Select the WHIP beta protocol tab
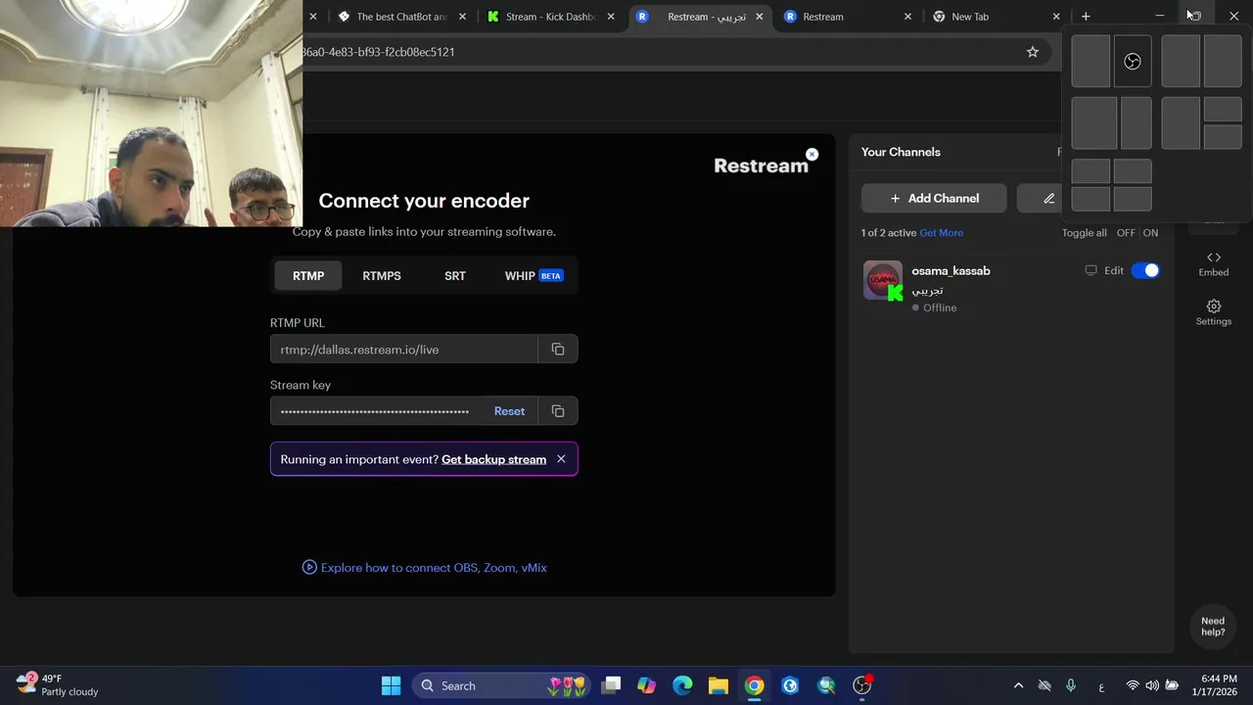This screenshot has height=705, width=1253. coord(534,276)
